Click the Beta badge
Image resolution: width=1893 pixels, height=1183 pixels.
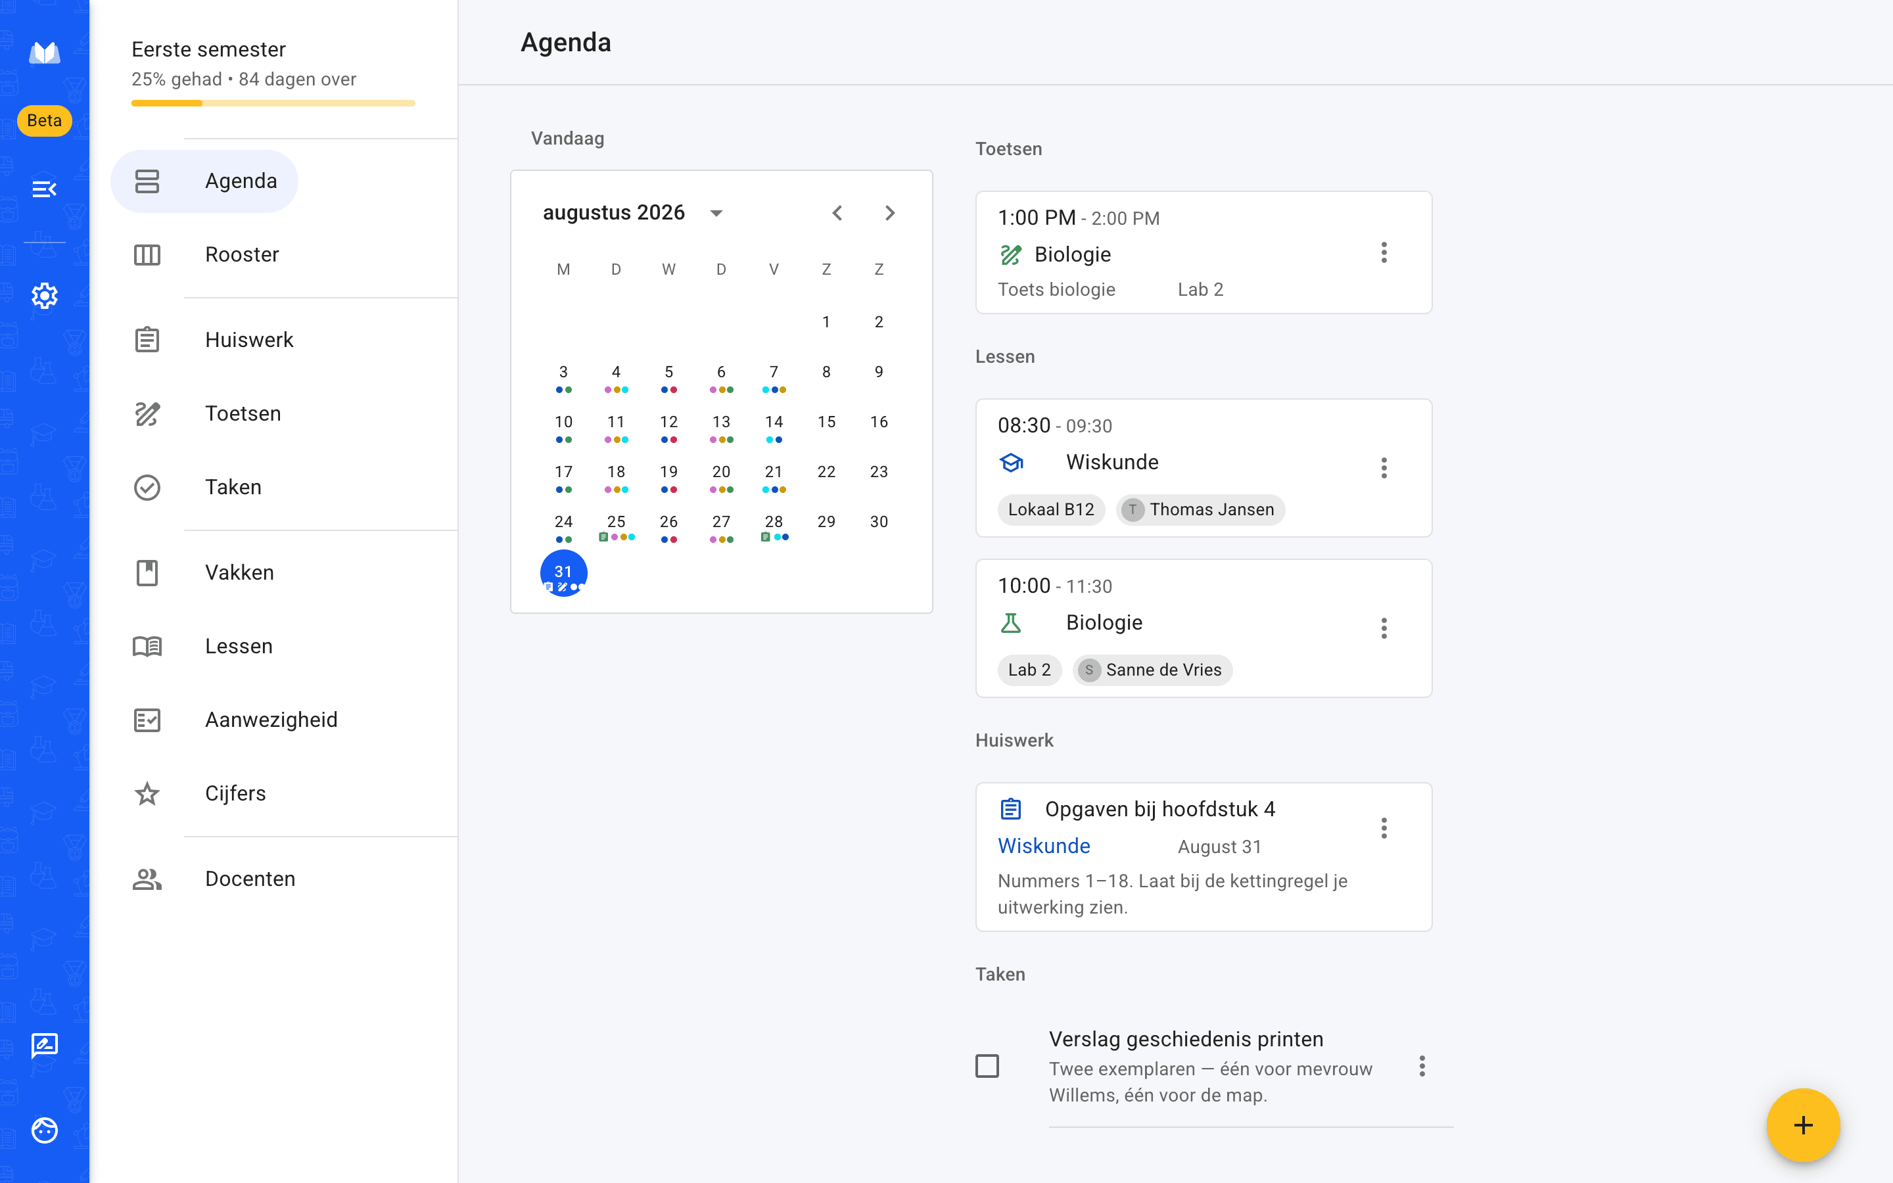pos(45,120)
